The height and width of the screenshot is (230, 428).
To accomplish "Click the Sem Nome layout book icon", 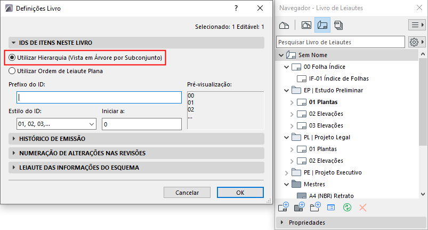I will click(291, 55).
